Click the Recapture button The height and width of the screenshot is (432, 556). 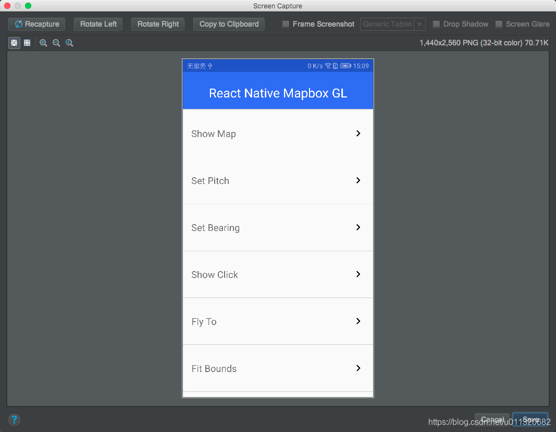[37, 24]
